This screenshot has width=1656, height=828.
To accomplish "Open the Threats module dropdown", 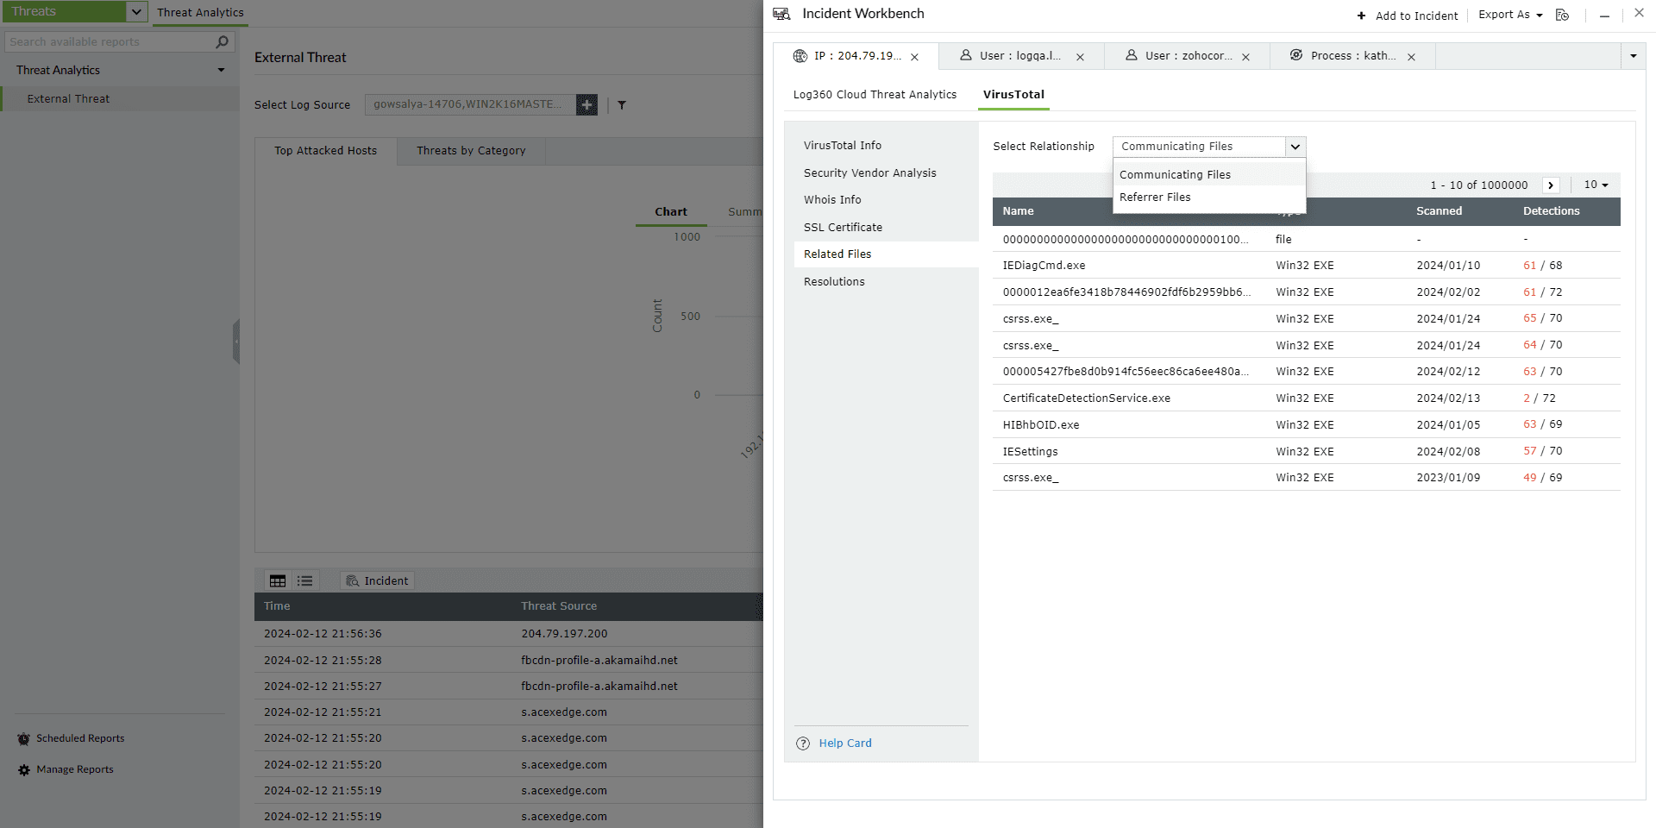I will [136, 11].
